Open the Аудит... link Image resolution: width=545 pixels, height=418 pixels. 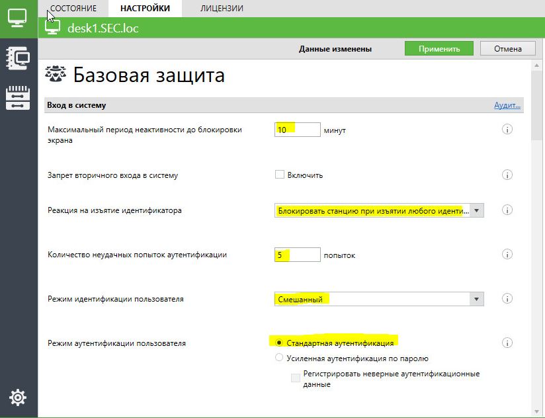click(x=507, y=105)
